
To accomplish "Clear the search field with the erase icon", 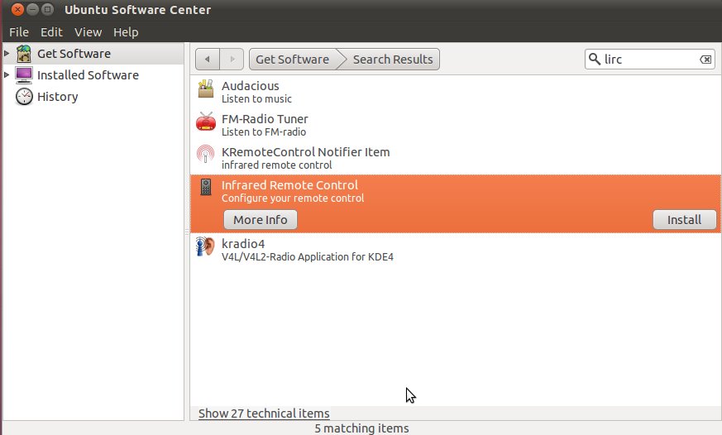I will tap(705, 60).
